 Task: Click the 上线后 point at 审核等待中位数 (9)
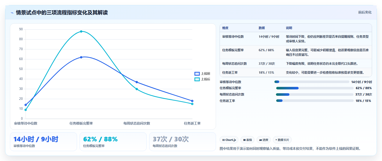[x=26, y=110]
